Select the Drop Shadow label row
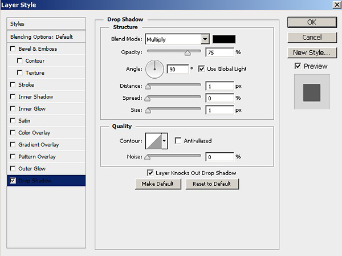The width and height of the screenshot is (342, 256). coord(46,181)
